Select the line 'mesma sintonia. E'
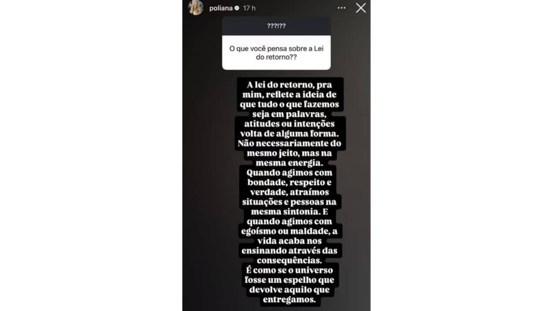Screen dimensions: 553x311 [x=289, y=212]
